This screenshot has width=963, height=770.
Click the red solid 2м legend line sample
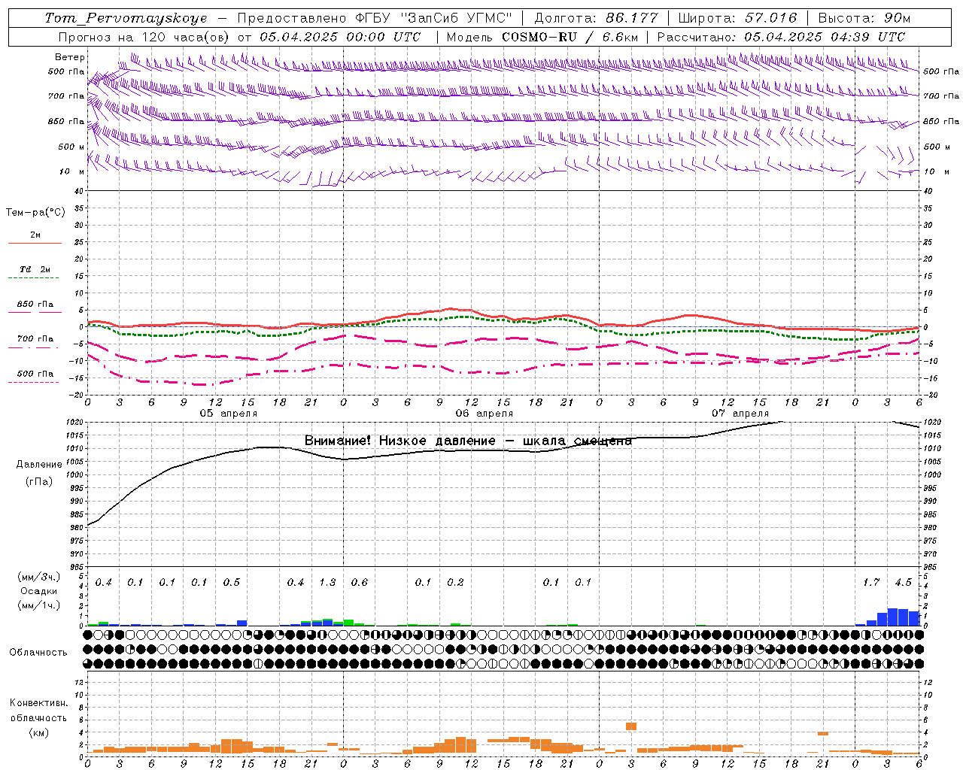click(35, 244)
